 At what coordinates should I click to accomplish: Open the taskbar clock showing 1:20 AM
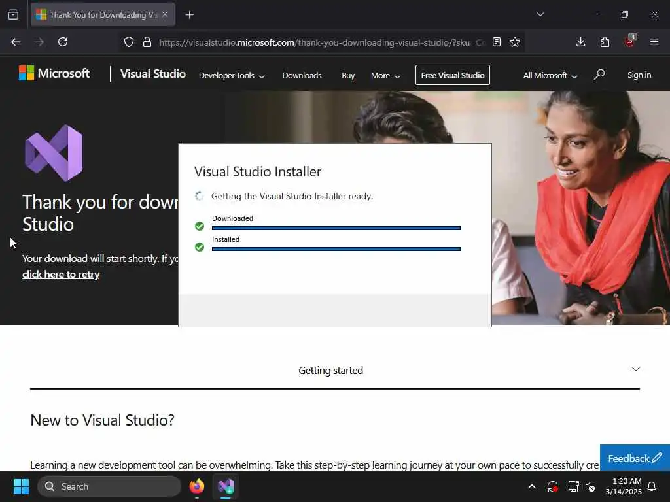click(624, 486)
